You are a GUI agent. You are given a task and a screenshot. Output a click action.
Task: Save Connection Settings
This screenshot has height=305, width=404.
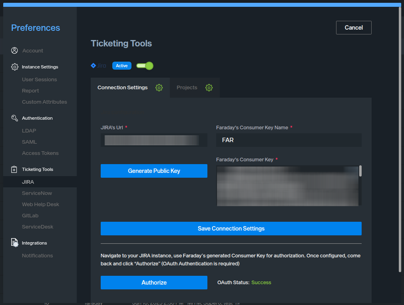click(x=231, y=229)
